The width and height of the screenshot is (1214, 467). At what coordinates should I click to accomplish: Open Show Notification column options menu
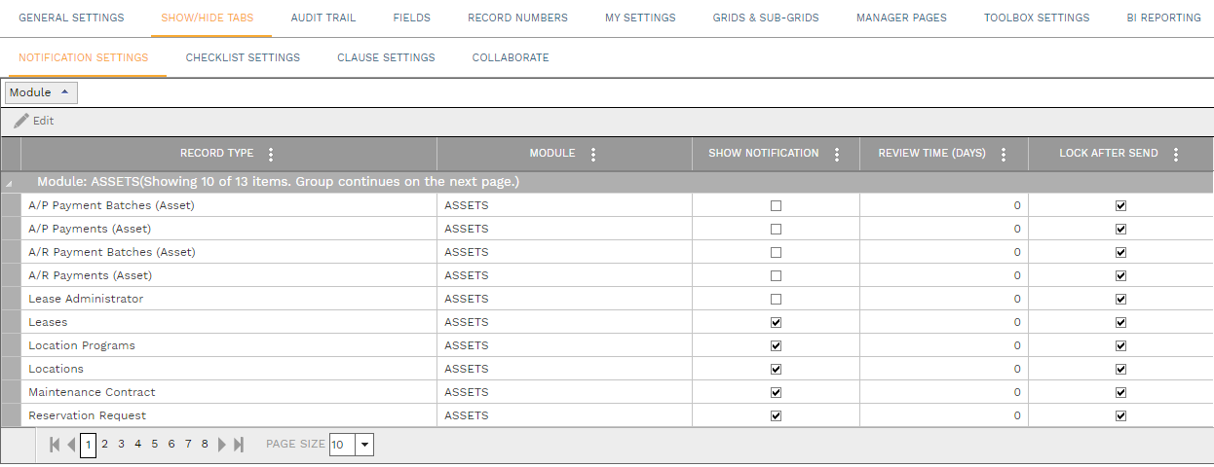pyautogui.click(x=837, y=154)
